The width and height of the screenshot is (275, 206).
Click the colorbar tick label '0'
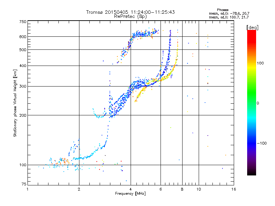pyautogui.click(x=258, y=103)
